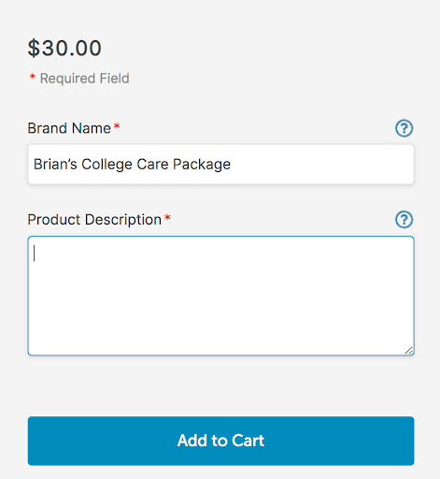Place cursor on the word "College"
440x479 pixels.
106,165
